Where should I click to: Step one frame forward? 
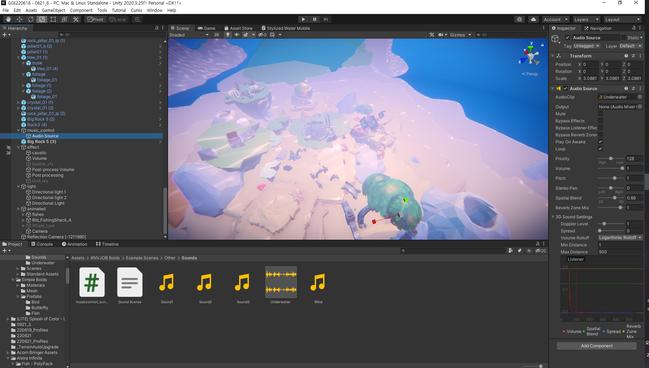pos(326,19)
